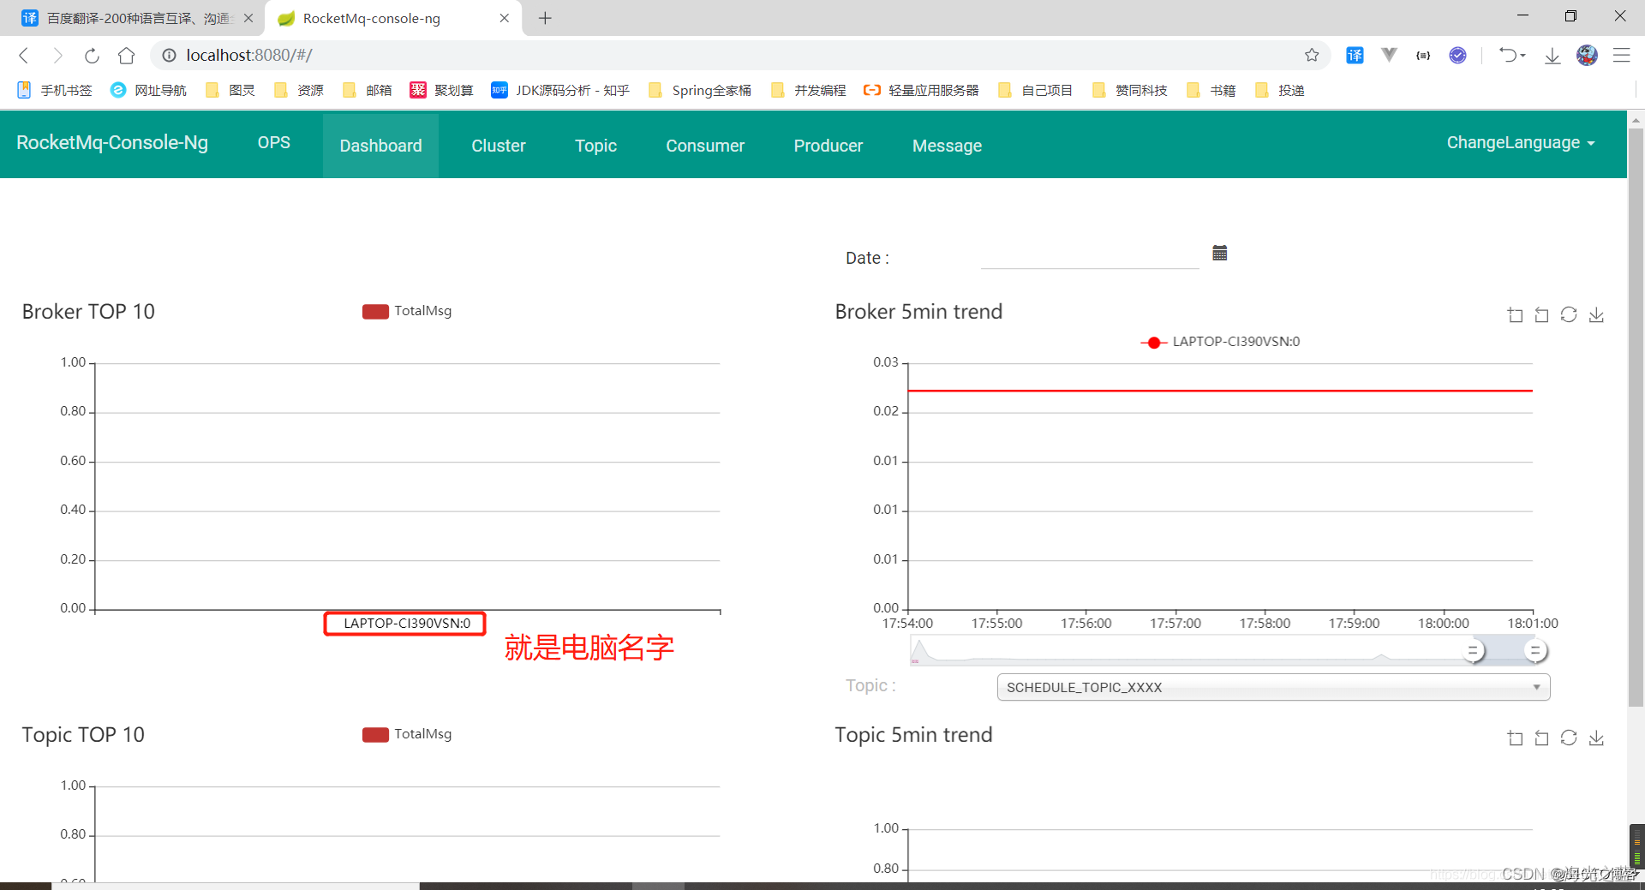The image size is (1645, 890).
Task: Open the SCHEDULE_TOPIC_XXXX topic dropdown
Action: point(1273,687)
